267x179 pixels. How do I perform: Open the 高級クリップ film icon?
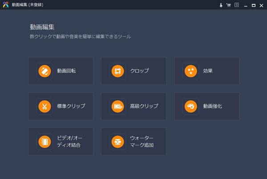(117, 106)
